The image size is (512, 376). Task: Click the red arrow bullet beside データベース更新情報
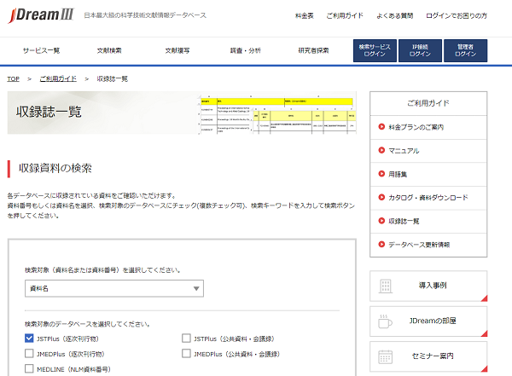[x=381, y=244]
